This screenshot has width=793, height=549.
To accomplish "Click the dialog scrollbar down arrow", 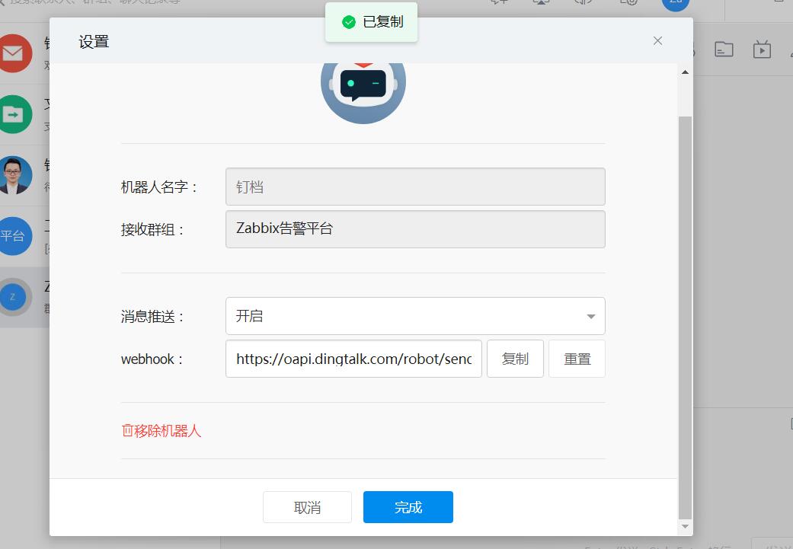I will coord(686,526).
